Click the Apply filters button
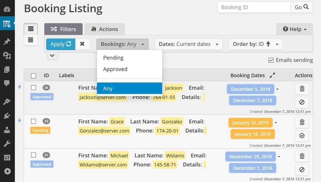 tap(61, 44)
